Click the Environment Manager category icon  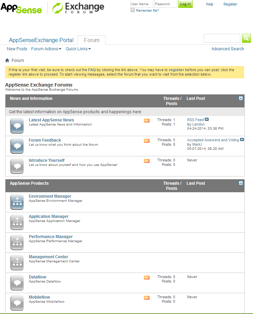click(x=17, y=202)
